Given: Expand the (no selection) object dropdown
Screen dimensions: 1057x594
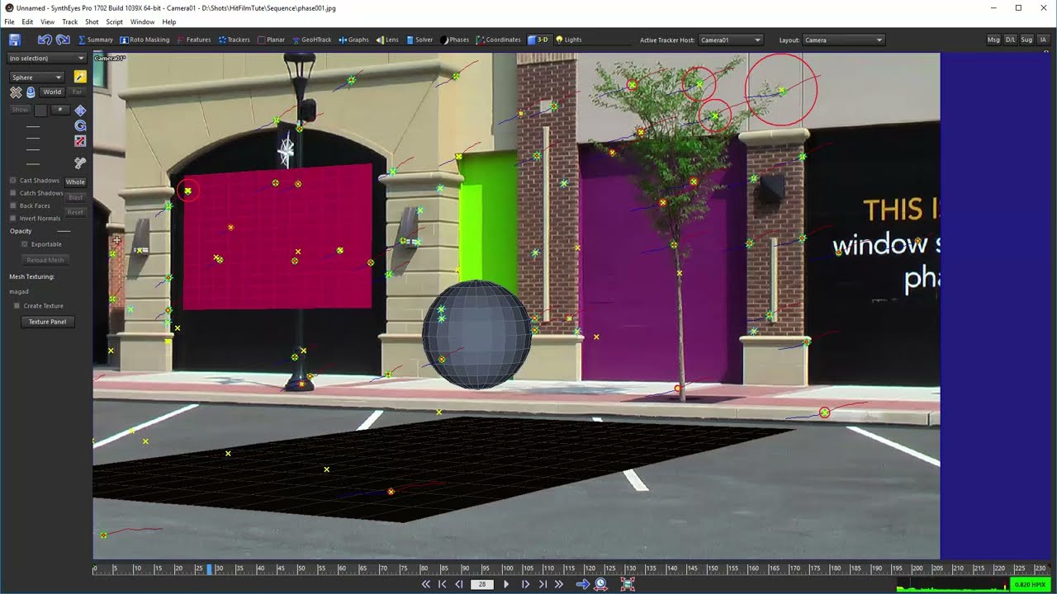Looking at the screenshot, I should point(46,59).
